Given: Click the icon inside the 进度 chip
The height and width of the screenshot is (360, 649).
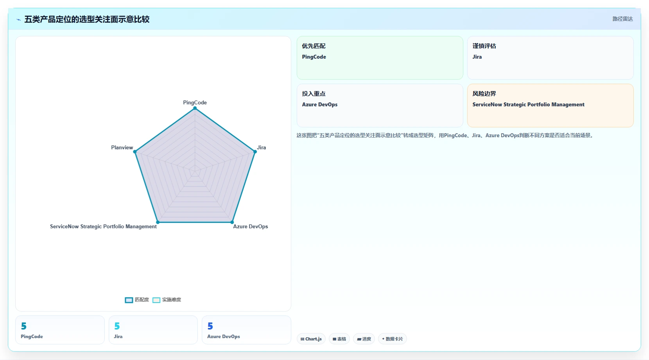Looking at the screenshot, I should click(359, 339).
